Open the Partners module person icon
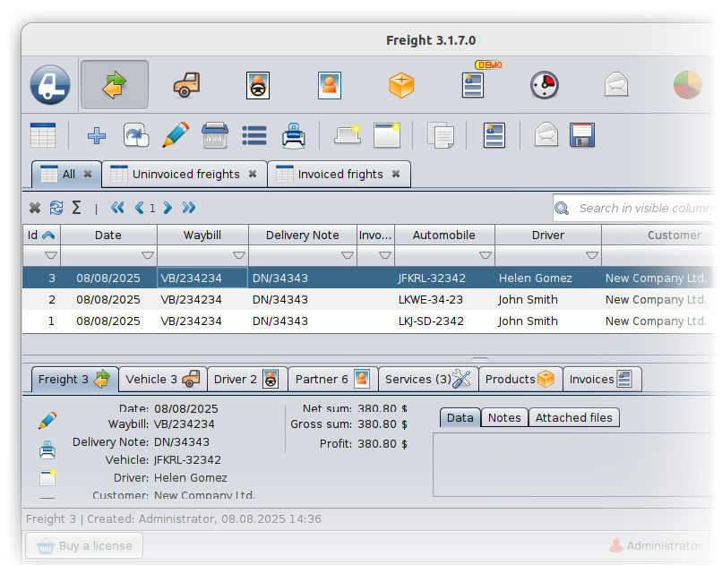Screen dimensions: 722x565 (330, 85)
